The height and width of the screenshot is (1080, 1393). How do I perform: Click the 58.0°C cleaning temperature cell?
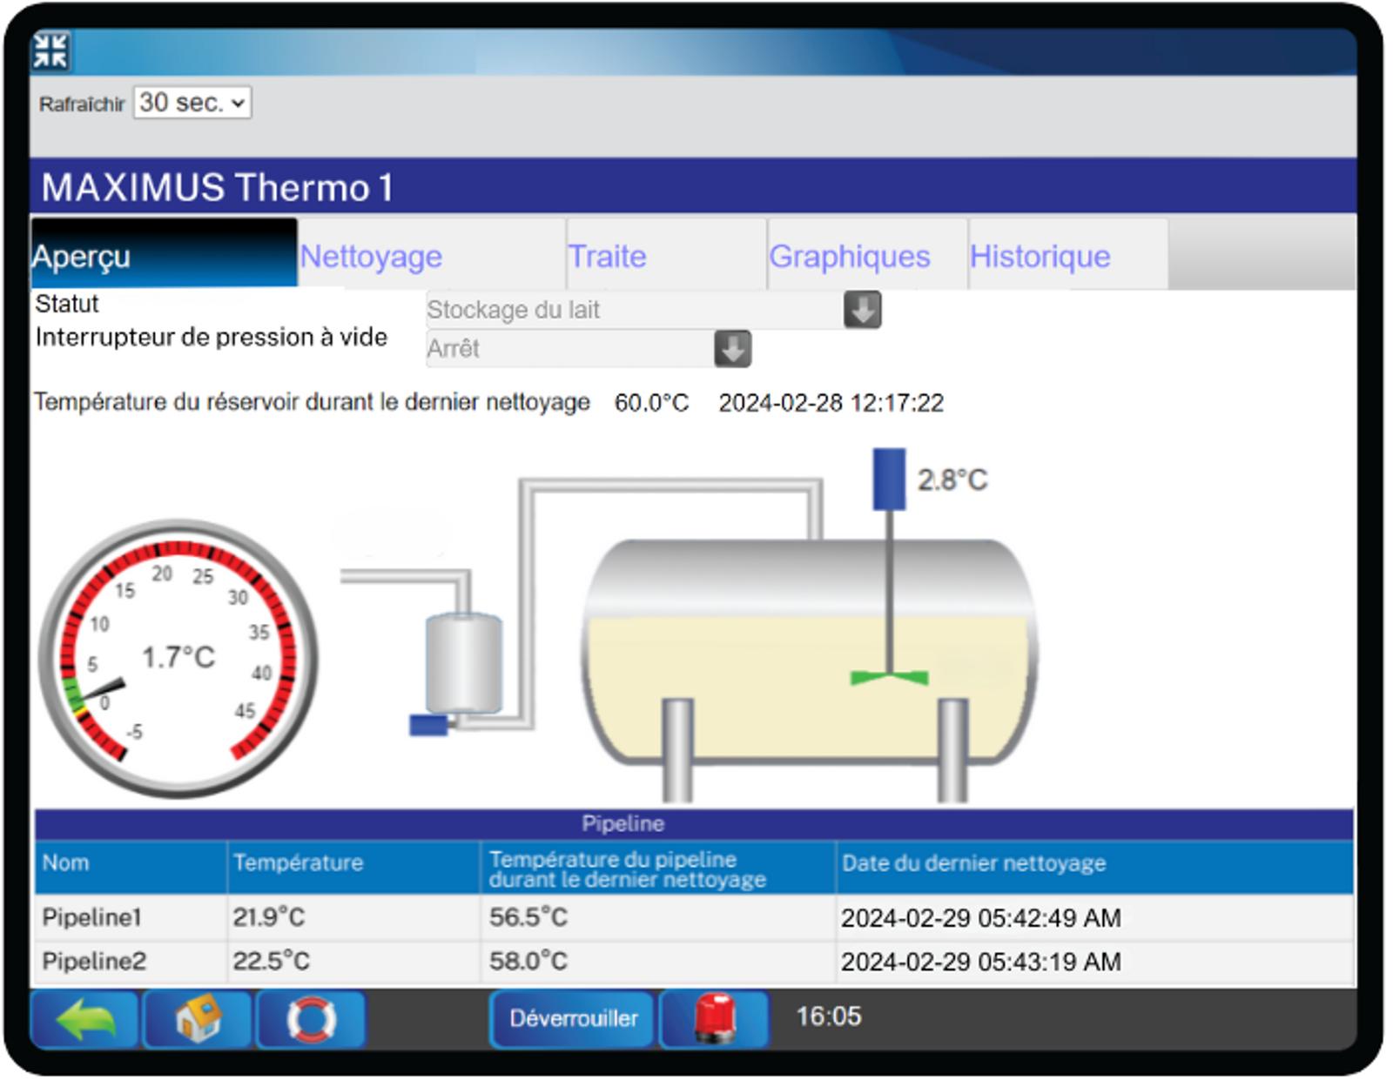[528, 962]
